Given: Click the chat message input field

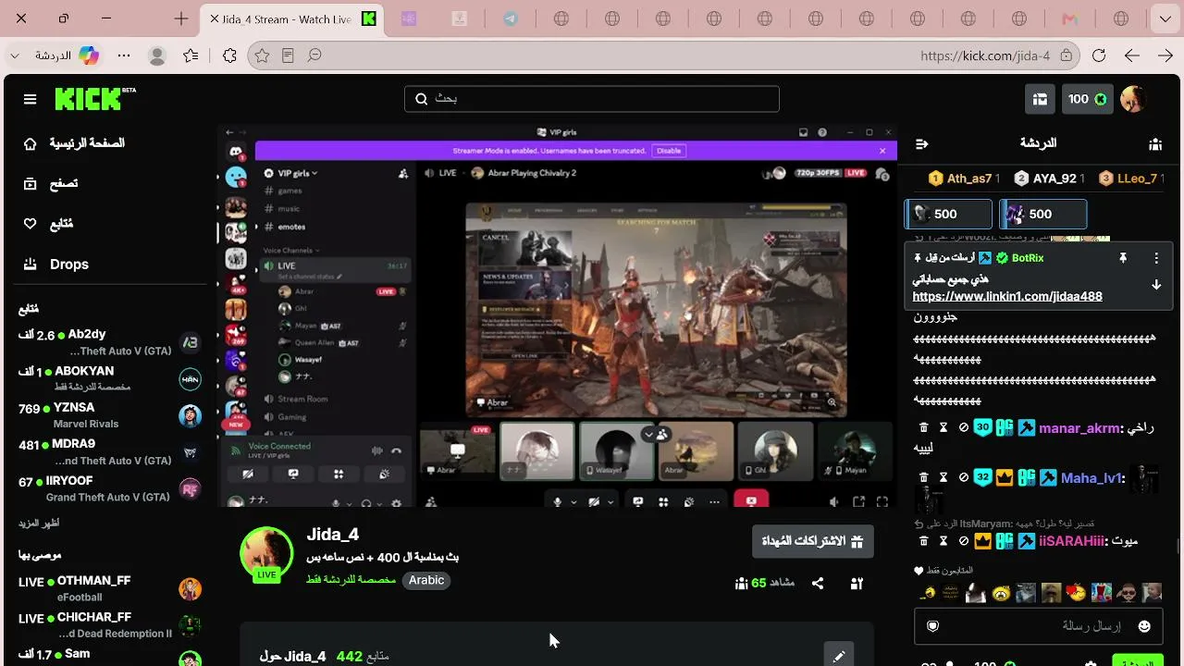Looking at the screenshot, I should click(x=1039, y=626).
